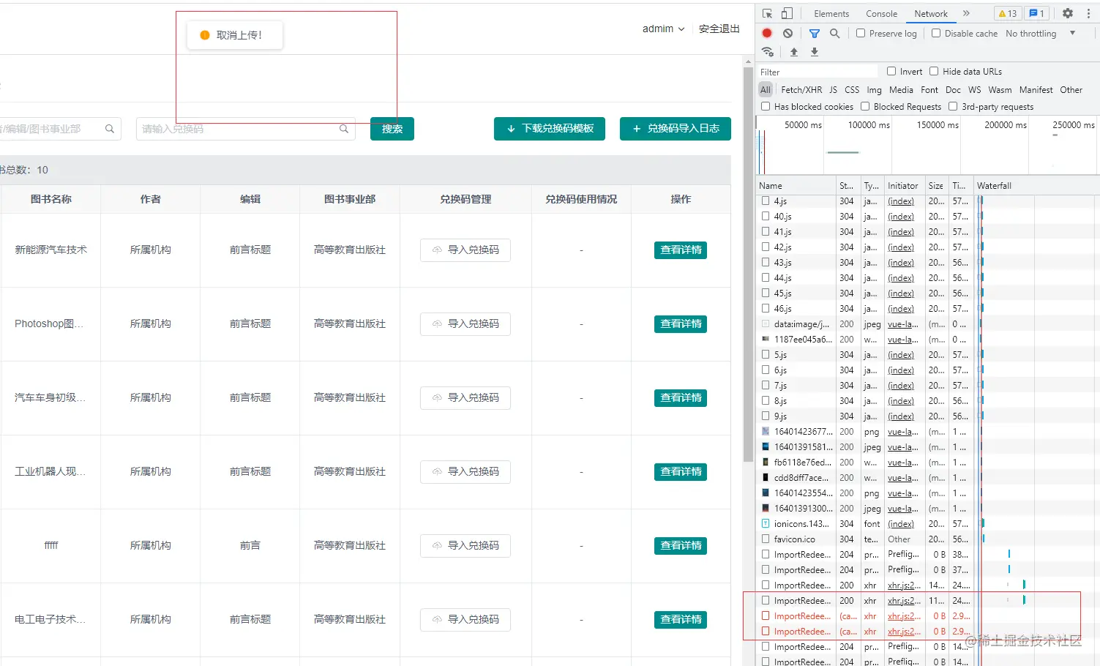This screenshot has width=1100, height=666.
Task: Sort requests by the Waterfall column header
Action: [1036, 186]
